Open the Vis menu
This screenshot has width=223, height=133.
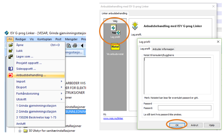[x=32, y=39]
